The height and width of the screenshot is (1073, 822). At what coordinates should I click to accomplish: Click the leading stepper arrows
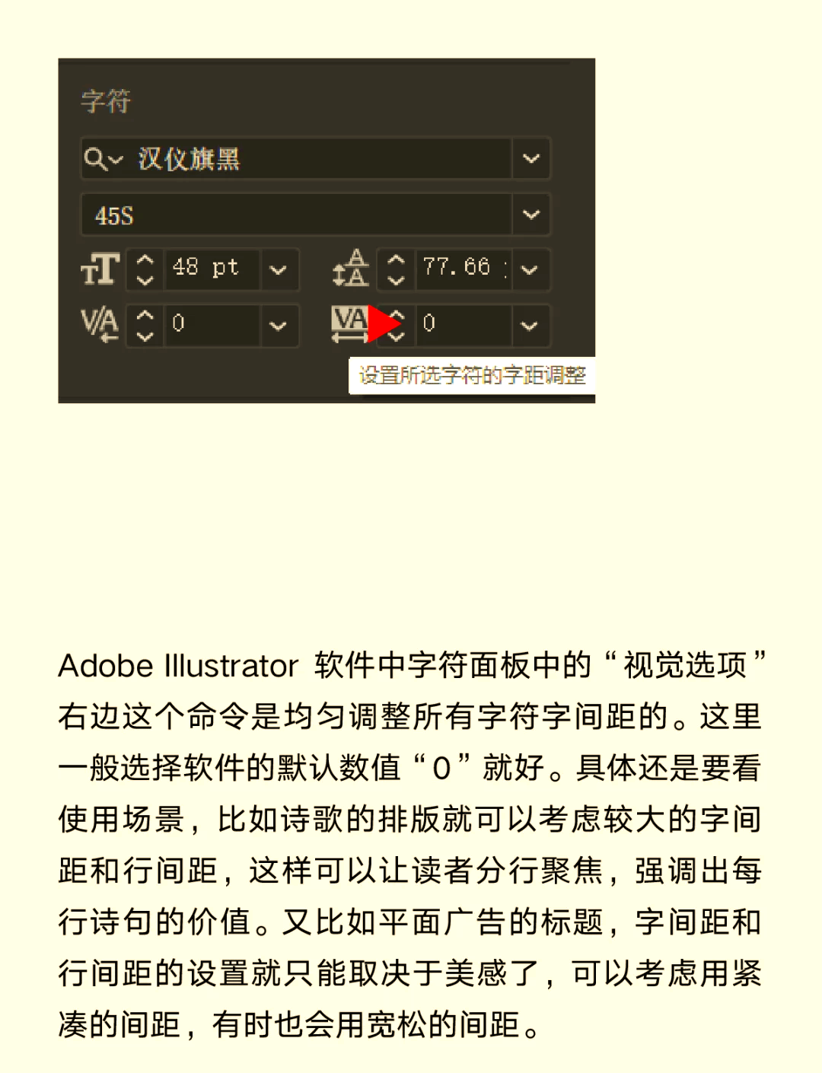396,269
